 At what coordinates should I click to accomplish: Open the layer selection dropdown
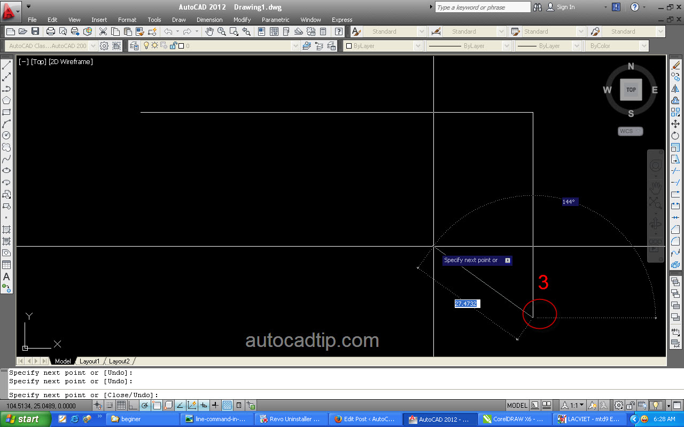tap(294, 46)
